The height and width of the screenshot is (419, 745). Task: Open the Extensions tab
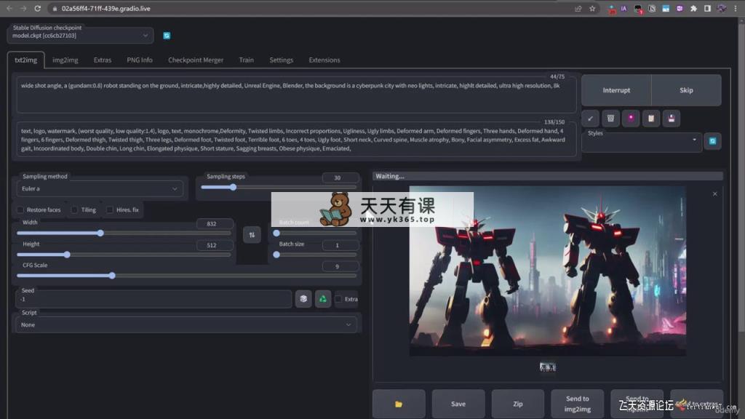324,60
